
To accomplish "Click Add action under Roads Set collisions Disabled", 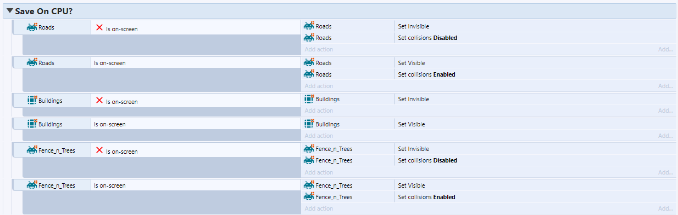I will point(319,49).
